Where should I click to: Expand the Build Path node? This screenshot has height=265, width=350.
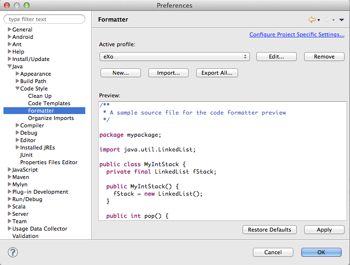click(x=17, y=81)
